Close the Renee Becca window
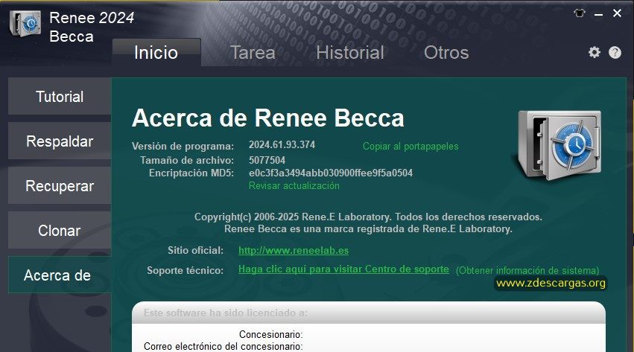 point(617,13)
